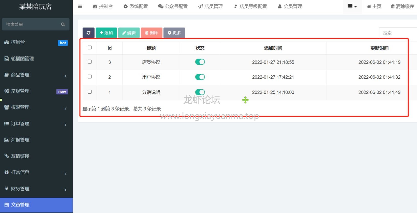Click the picture icon beside 海报管理
Viewport: 417px width, 213px height.
click(x=7, y=140)
